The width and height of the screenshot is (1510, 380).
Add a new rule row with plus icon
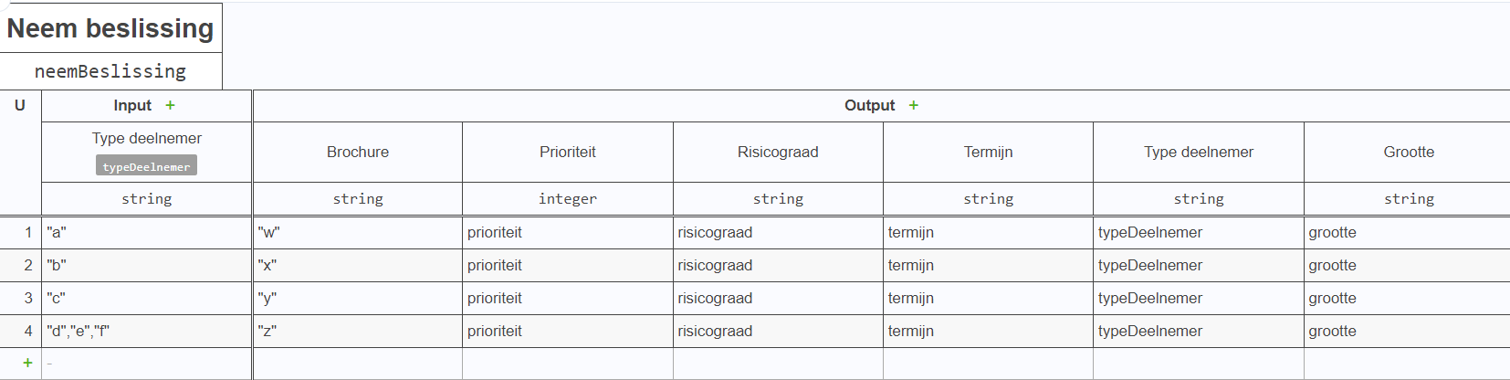[x=27, y=364]
